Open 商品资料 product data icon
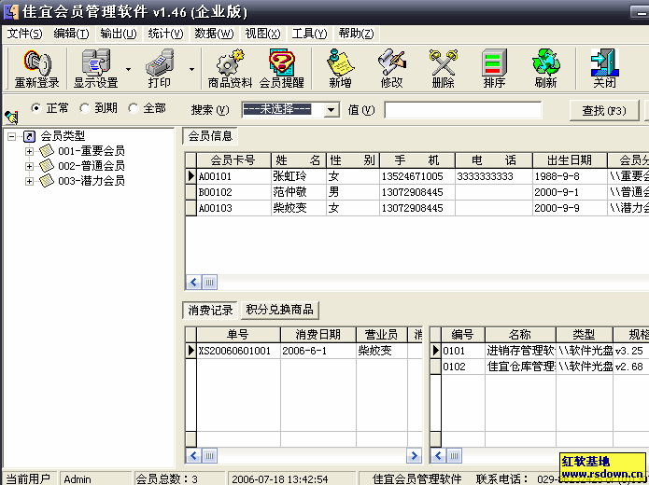This screenshot has width=649, height=485. click(x=230, y=63)
